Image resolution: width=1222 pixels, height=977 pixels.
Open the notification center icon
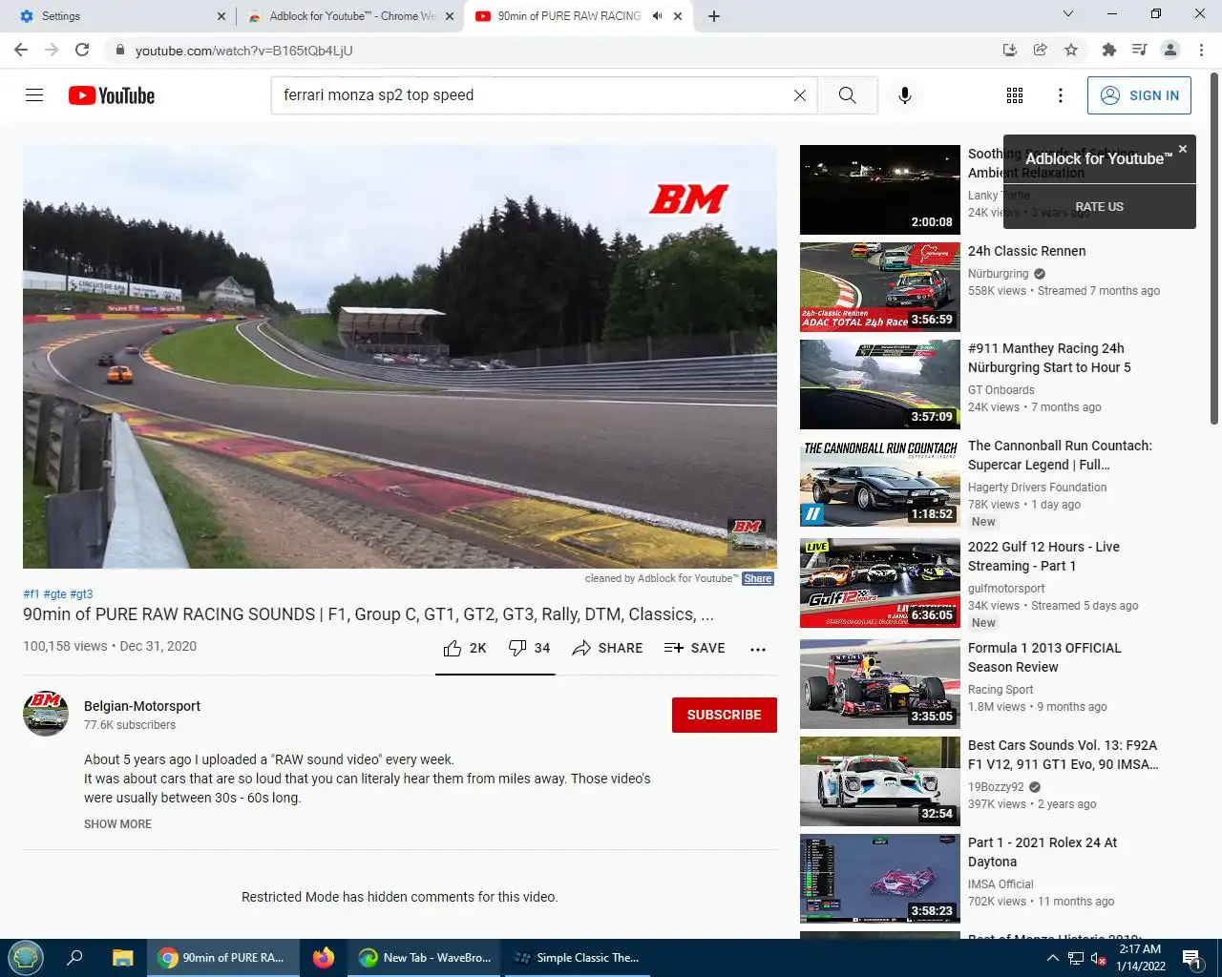[1191, 958]
